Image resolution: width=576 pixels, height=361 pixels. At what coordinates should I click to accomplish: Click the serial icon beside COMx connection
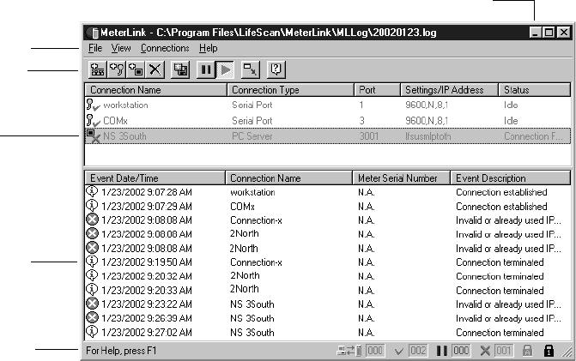click(x=93, y=120)
